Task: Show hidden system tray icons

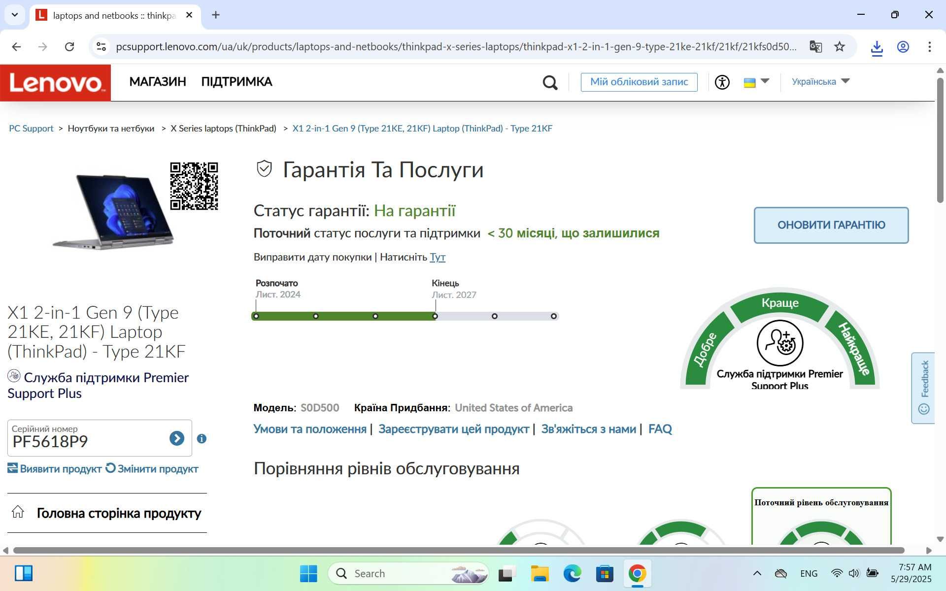Action: click(x=757, y=573)
